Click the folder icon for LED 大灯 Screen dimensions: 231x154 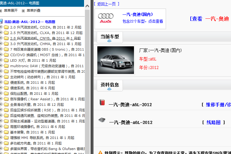pos(6,60)
